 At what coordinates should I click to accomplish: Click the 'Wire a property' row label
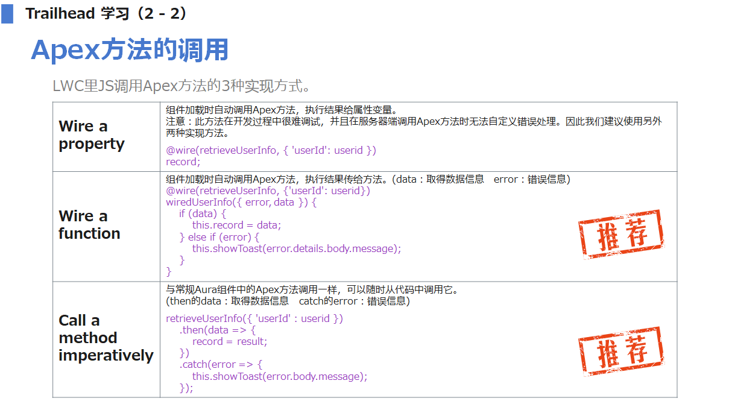click(92, 135)
